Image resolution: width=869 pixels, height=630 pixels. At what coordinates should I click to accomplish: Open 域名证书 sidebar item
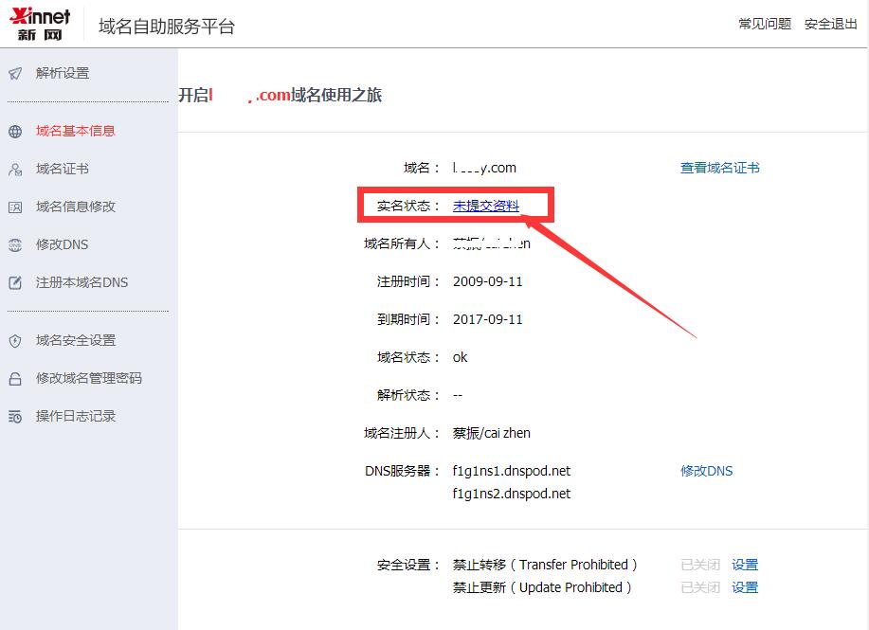pos(63,169)
